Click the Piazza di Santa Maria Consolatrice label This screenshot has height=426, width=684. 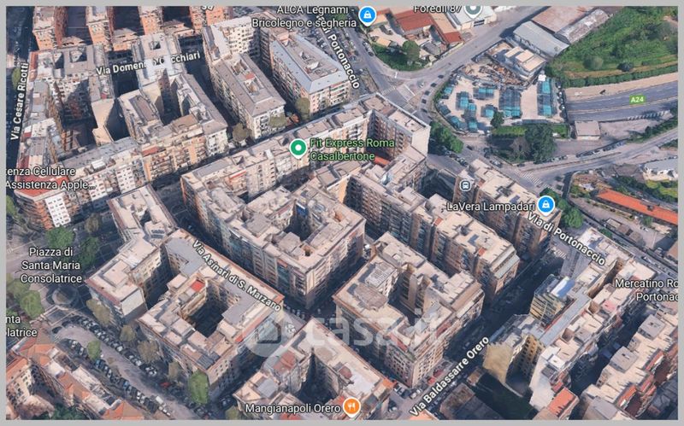coord(51,265)
